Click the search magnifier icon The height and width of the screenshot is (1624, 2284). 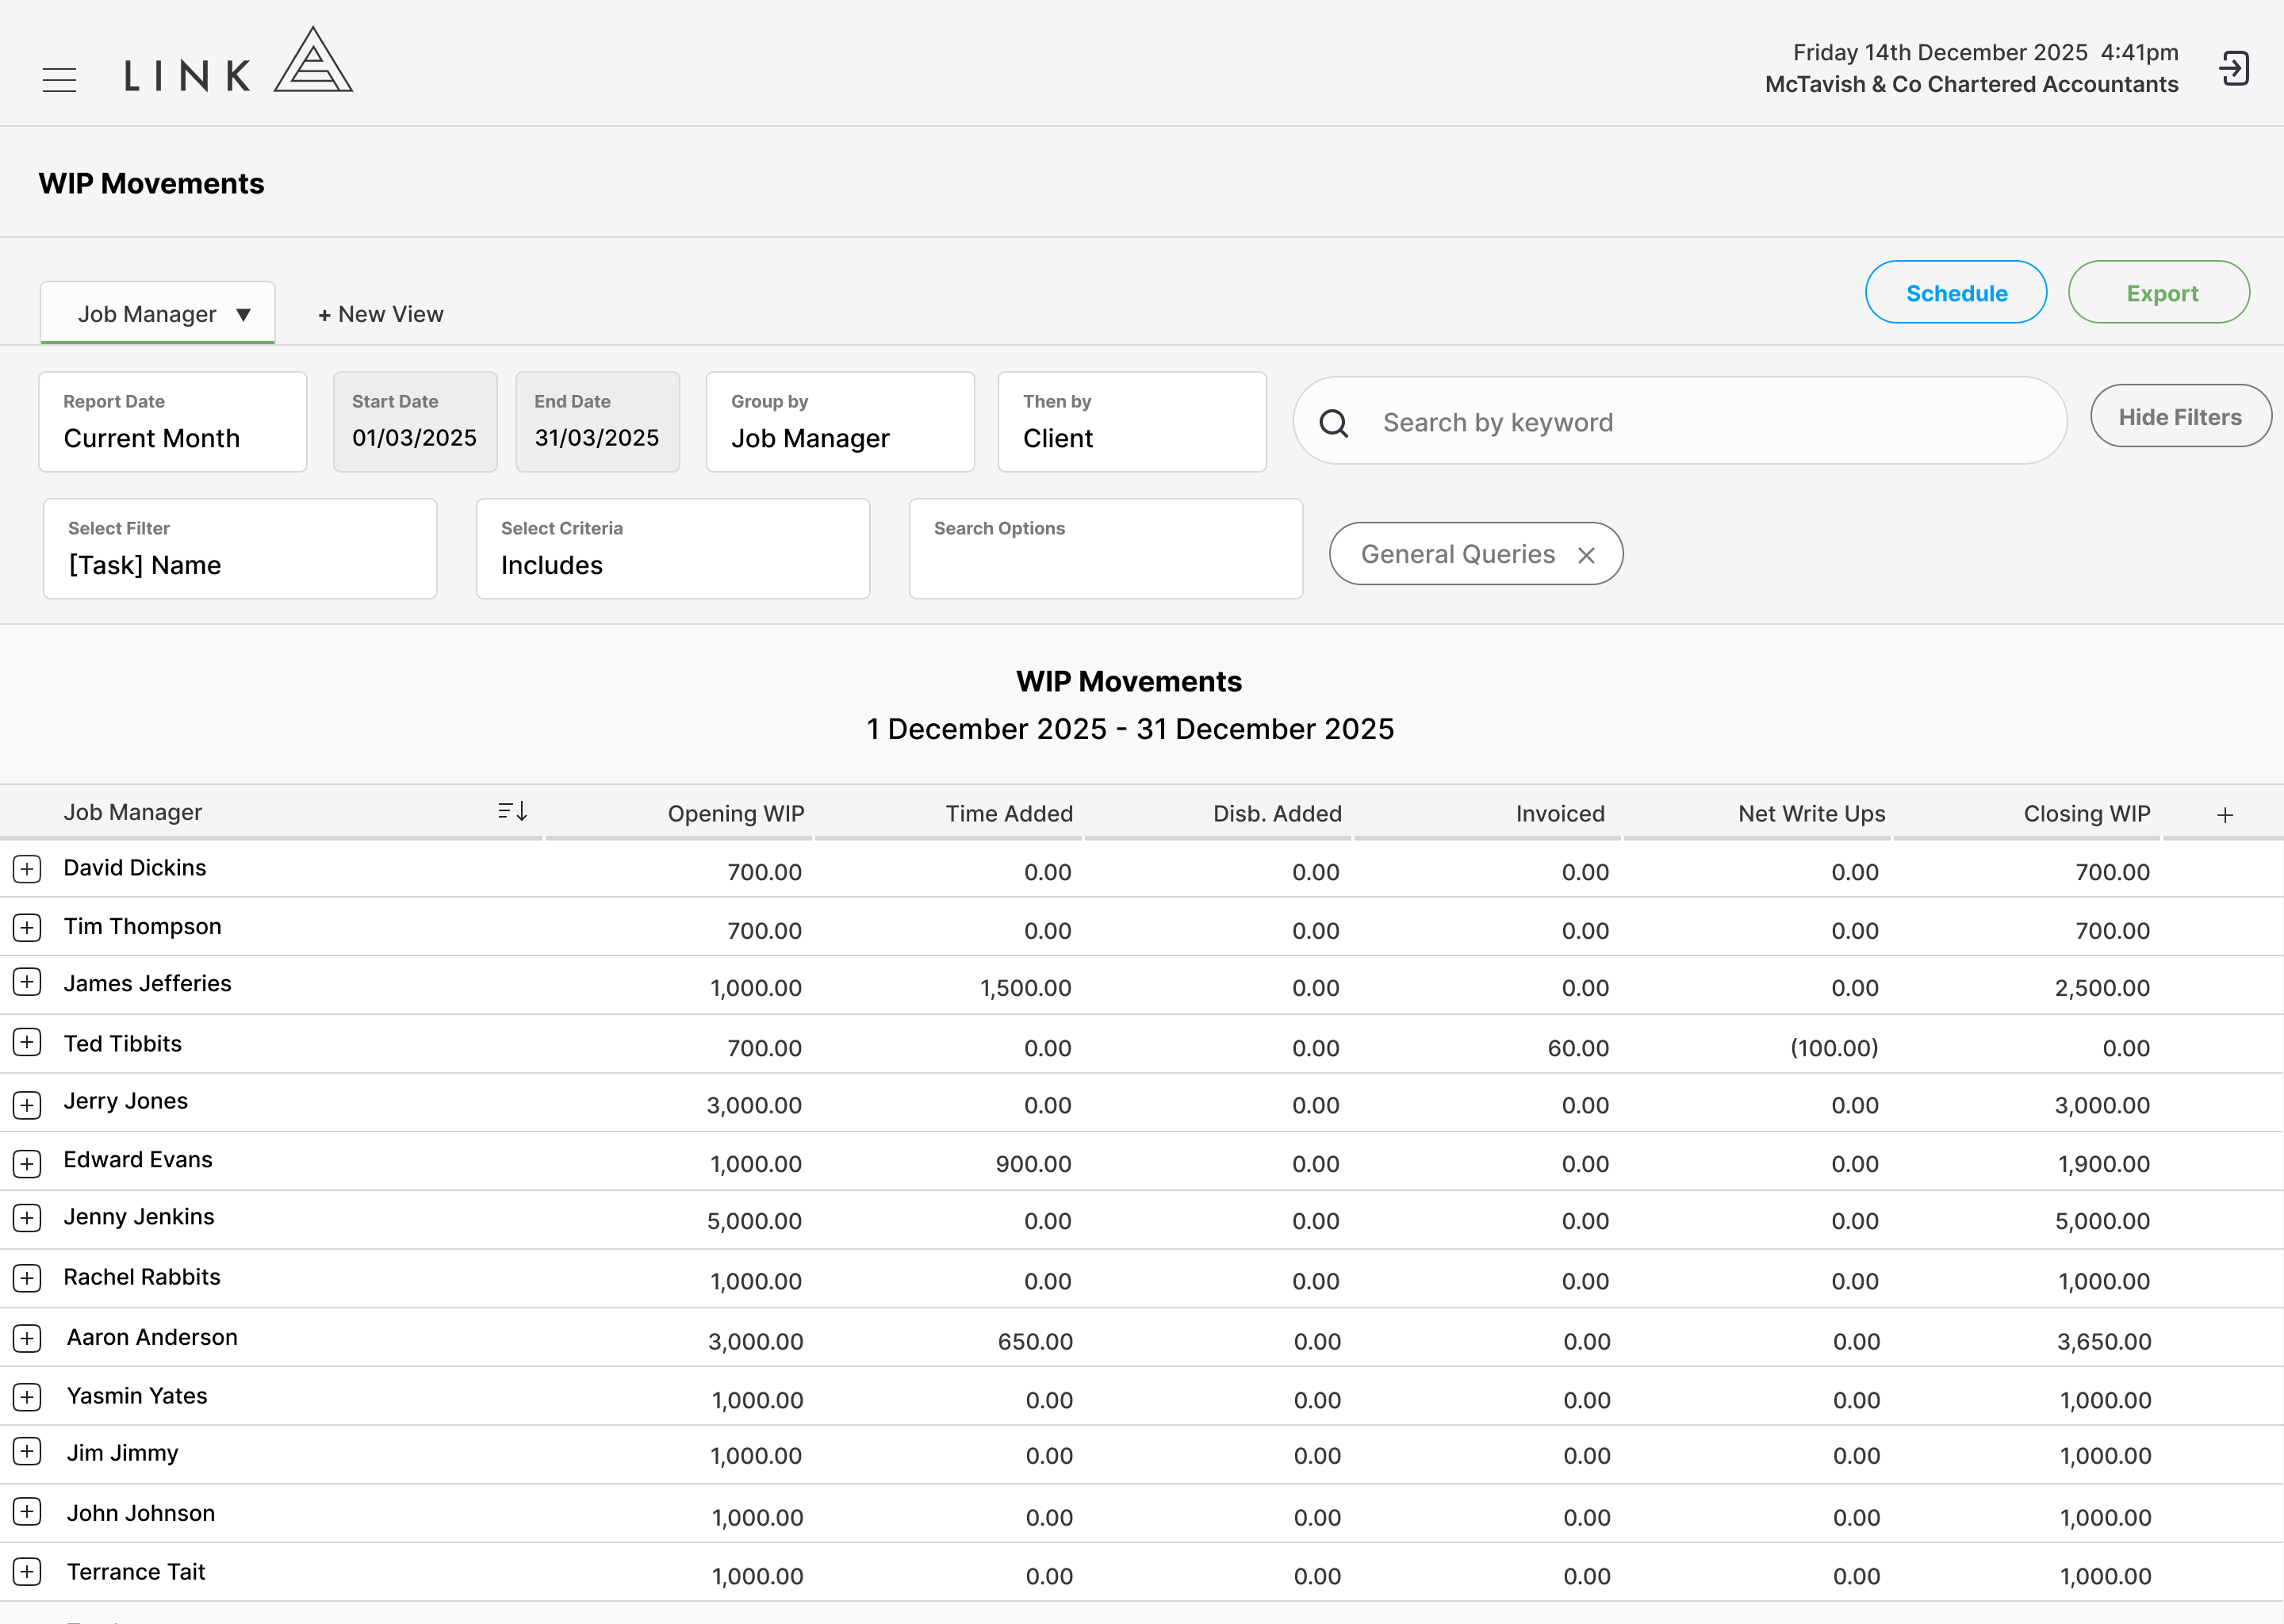click(x=1333, y=423)
